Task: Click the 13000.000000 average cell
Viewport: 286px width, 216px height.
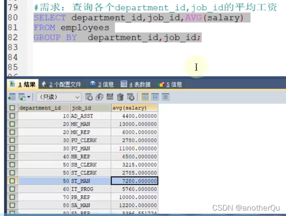Action: coord(135,124)
